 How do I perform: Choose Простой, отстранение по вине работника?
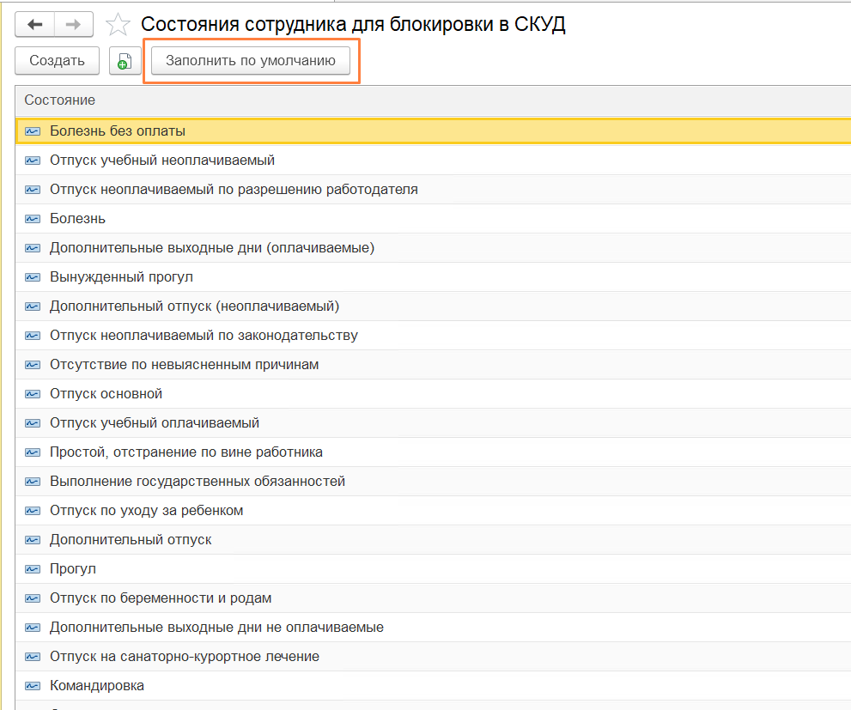pos(186,452)
